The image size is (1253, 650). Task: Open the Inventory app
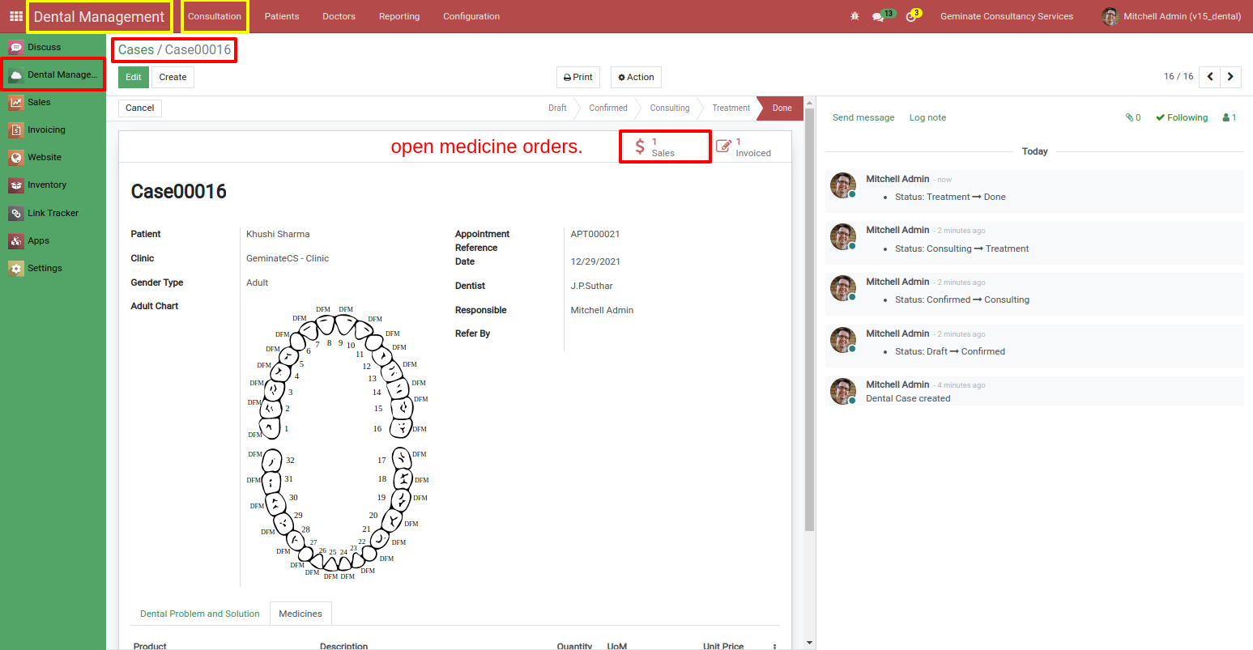coord(47,185)
